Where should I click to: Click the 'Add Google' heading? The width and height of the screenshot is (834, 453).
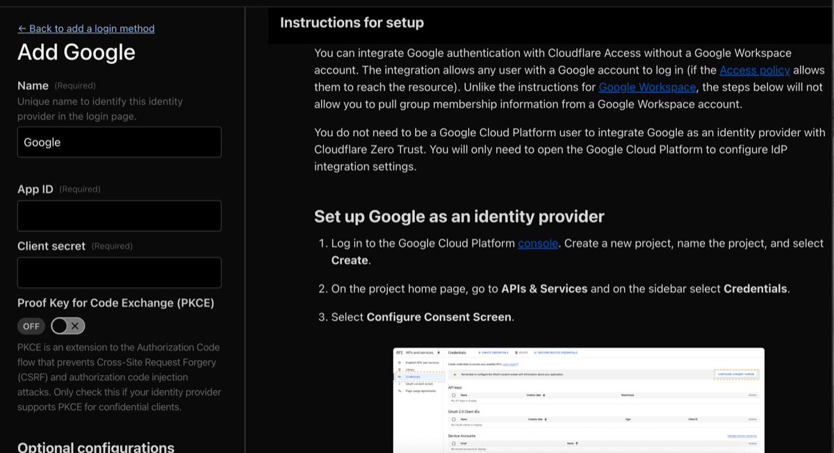tap(76, 52)
